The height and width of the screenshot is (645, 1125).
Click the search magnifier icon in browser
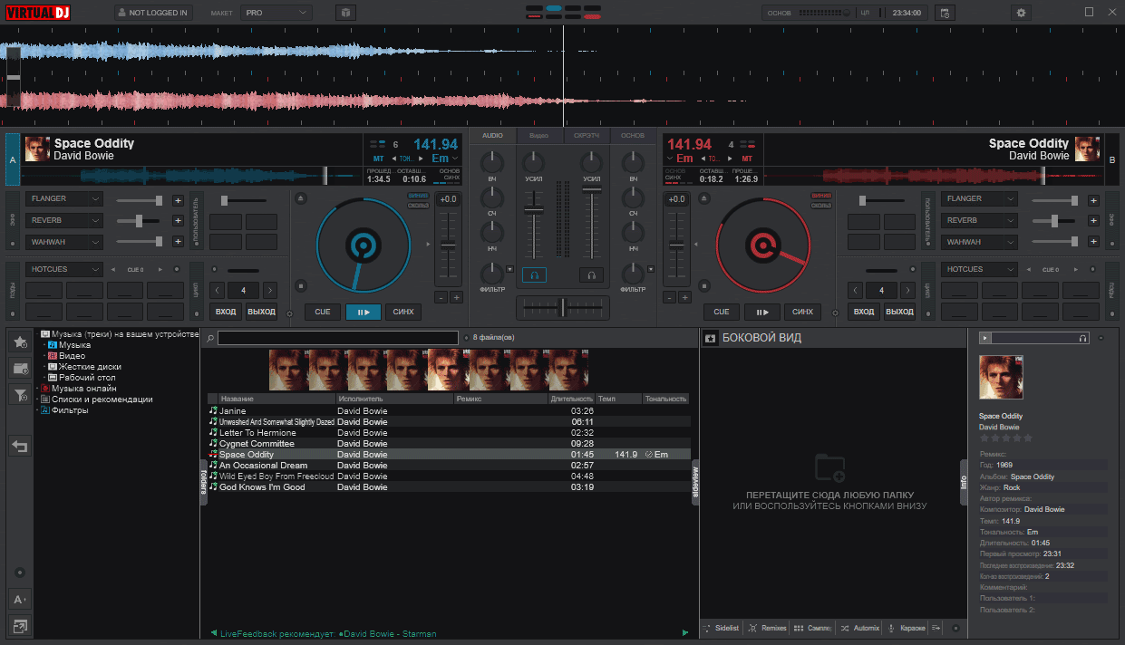210,338
